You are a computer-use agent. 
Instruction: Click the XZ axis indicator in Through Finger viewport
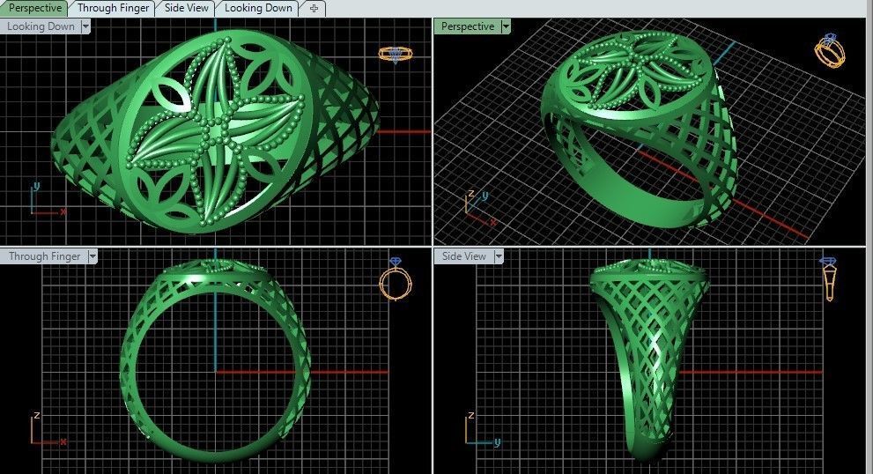click(x=48, y=429)
